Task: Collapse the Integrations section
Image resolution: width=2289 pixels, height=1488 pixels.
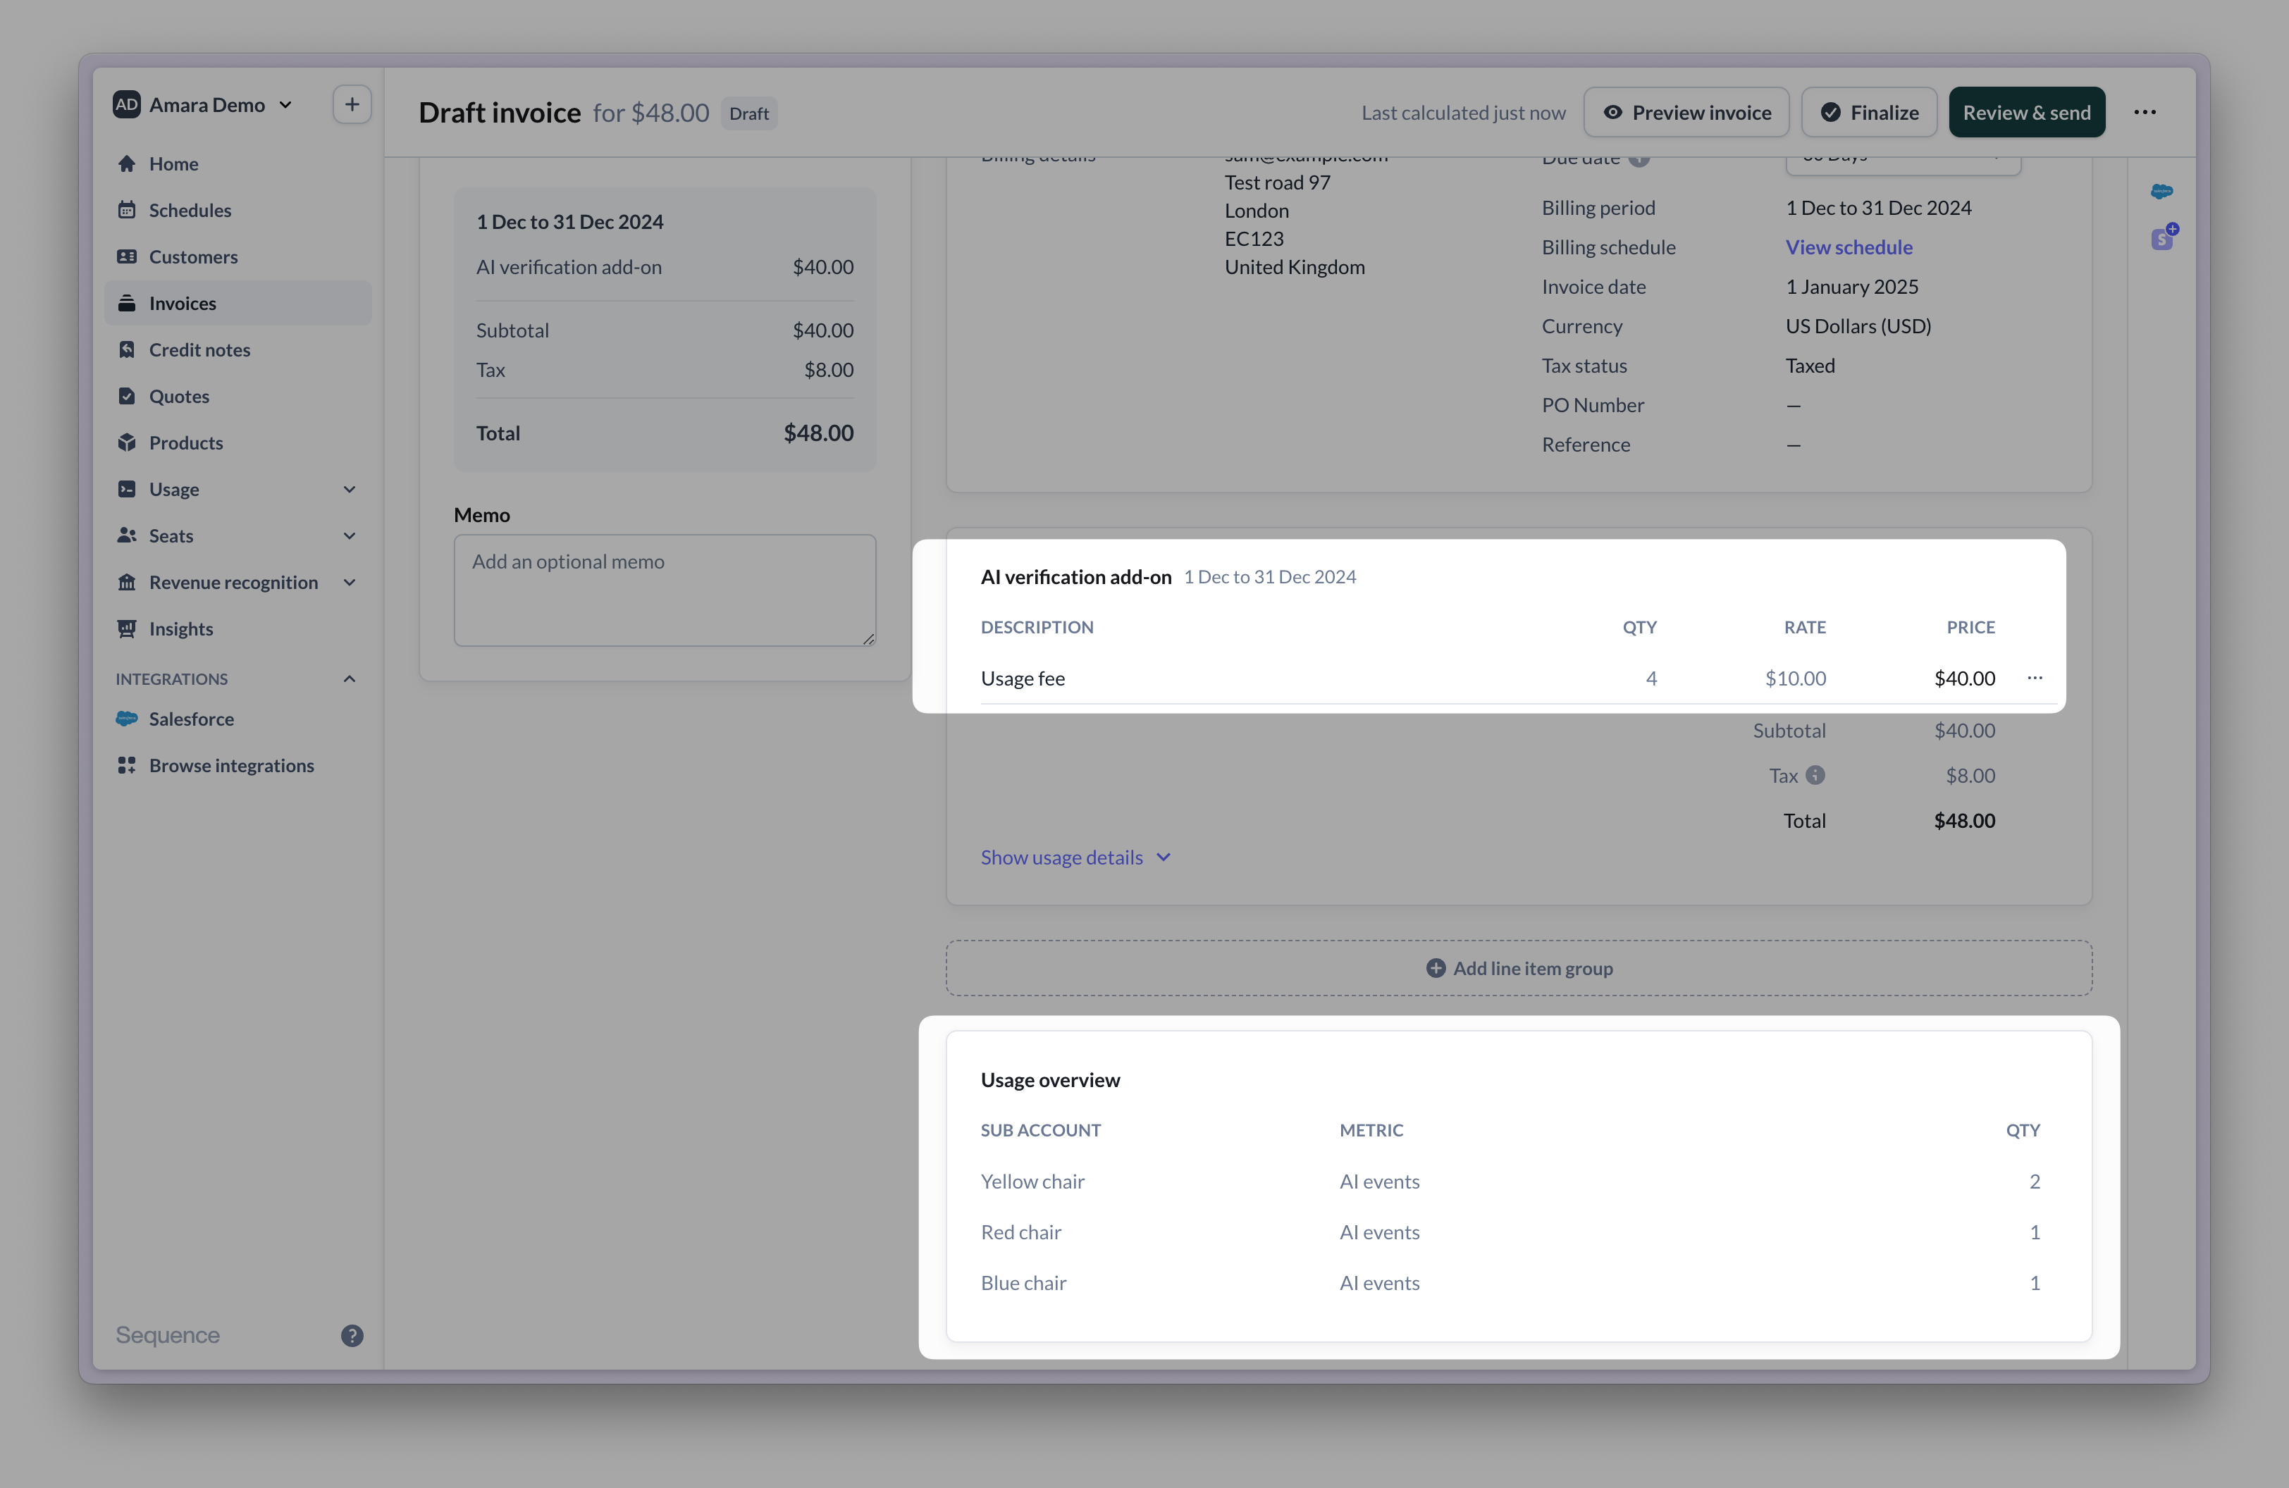Action: pyautogui.click(x=349, y=678)
